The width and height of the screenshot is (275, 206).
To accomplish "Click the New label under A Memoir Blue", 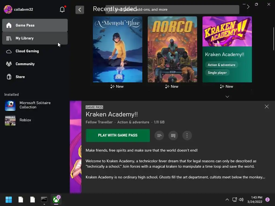I will [x=117, y=86].
